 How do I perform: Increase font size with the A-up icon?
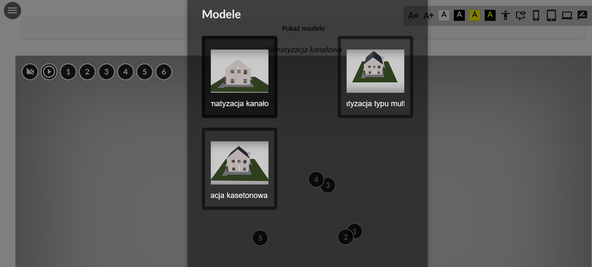pyautogui.click(x=429, y=15)
